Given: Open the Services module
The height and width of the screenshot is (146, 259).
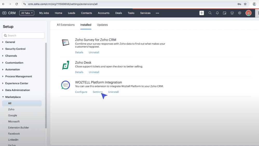Looking at the screenshot, I should click(145, 13).
